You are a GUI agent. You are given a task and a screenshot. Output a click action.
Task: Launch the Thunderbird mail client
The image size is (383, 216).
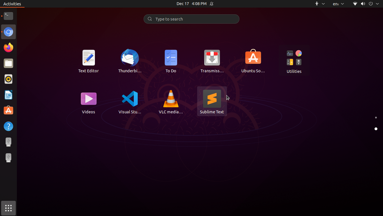[x=130, y=58]
